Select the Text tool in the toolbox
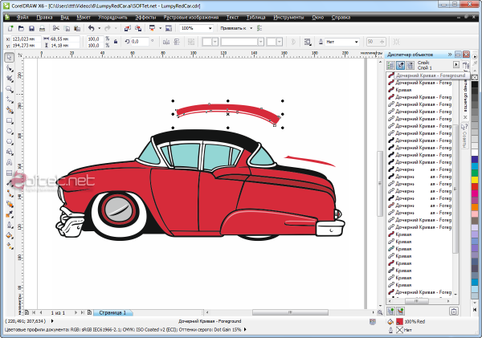This screenshot has height=338, width=482. point(8,161)
